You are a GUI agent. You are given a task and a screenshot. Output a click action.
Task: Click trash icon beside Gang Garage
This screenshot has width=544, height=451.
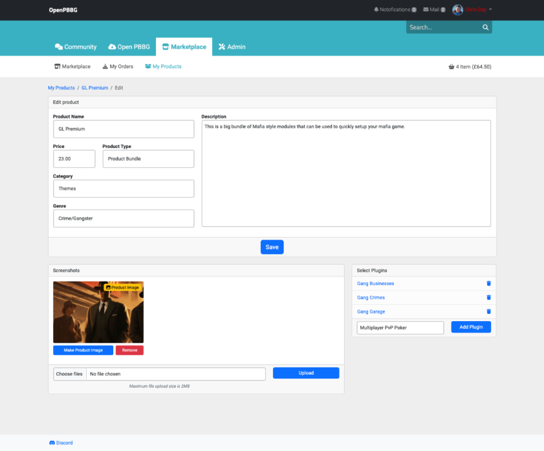pos(489,311)
